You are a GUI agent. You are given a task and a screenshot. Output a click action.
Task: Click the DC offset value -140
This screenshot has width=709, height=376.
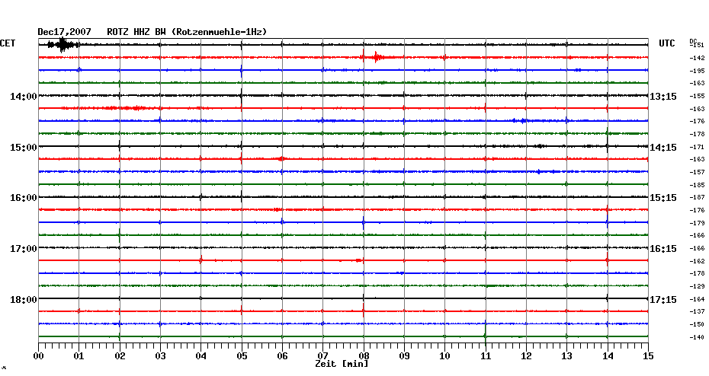click(x=697, y=337)
